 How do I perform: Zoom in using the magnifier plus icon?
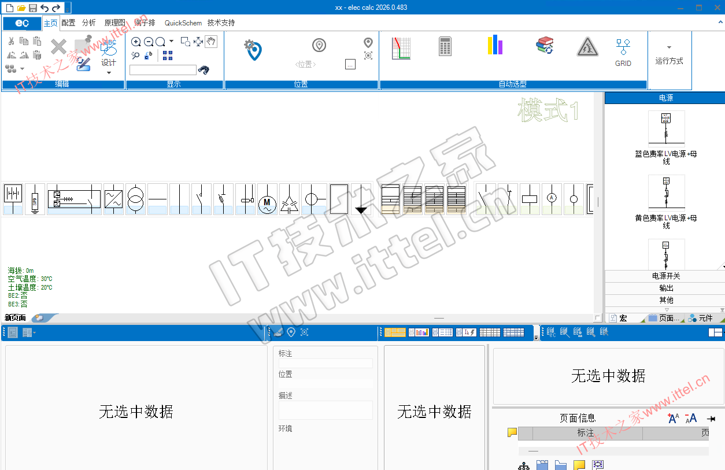pos(136,42)
